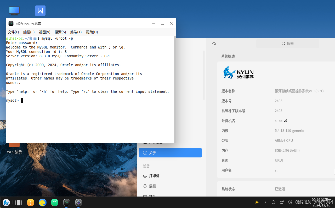
Task: Close the terminal window
Action: point(171,23)
